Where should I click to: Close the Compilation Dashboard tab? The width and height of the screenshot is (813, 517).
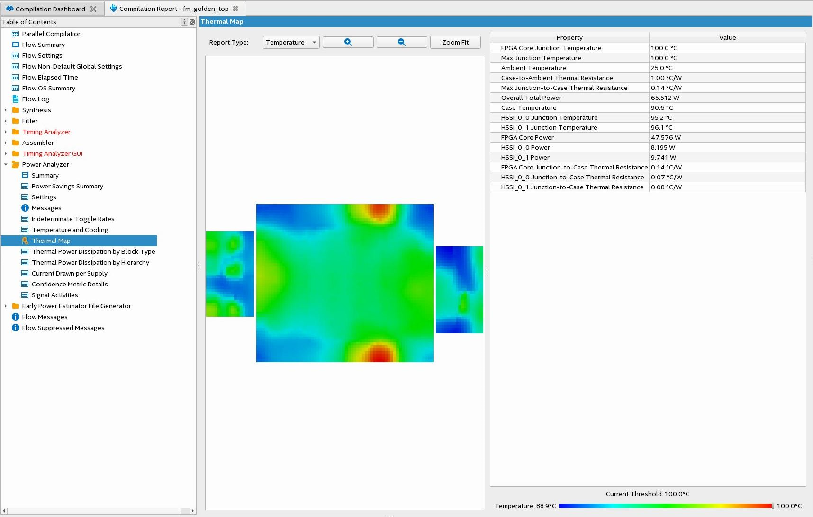[93, 9]
